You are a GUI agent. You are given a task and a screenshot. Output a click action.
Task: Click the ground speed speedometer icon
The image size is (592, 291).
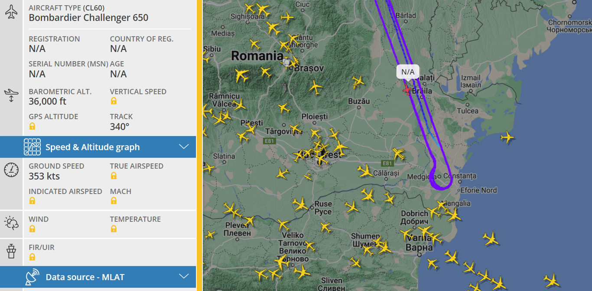(x=11, y=170)
